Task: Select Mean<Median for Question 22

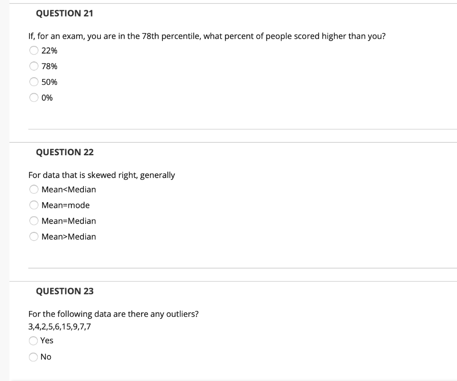Action: click(34, 189)
